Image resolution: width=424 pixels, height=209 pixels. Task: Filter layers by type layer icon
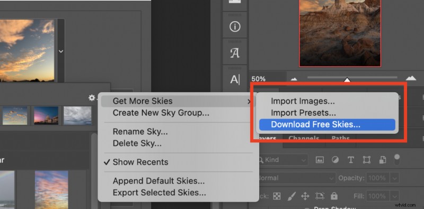pos(350,160)
